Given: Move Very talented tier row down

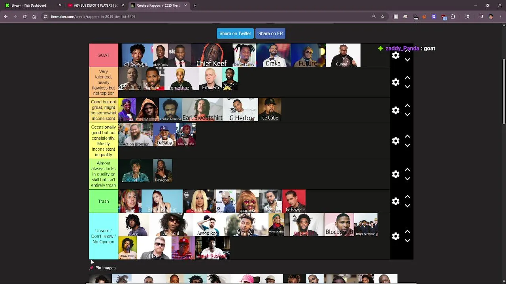Looking at the screenshot, I should [x=407, y=87].
